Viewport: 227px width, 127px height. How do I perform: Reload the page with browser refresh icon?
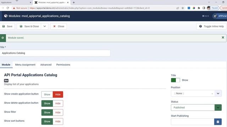8,8
